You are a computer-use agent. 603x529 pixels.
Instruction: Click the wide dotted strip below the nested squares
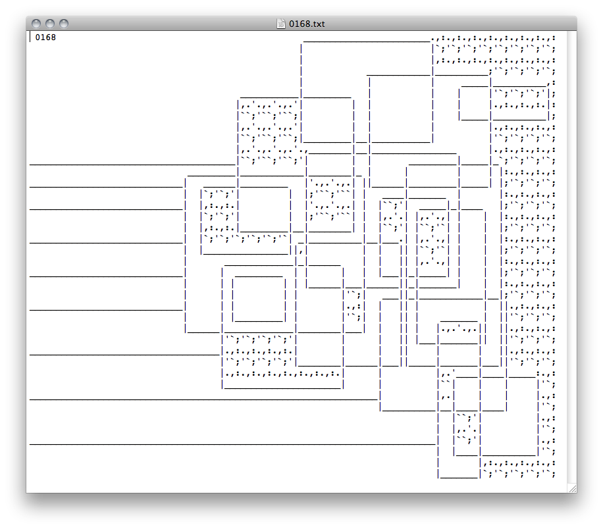click(283, 375)
